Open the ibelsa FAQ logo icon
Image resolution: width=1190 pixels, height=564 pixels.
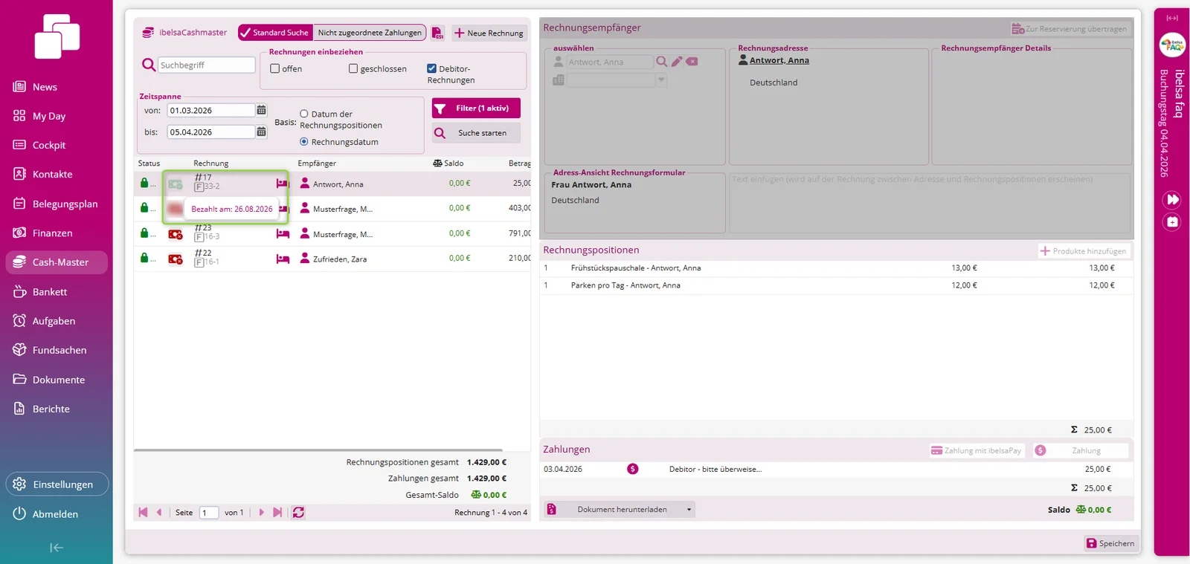click(x=1172, y=45)
